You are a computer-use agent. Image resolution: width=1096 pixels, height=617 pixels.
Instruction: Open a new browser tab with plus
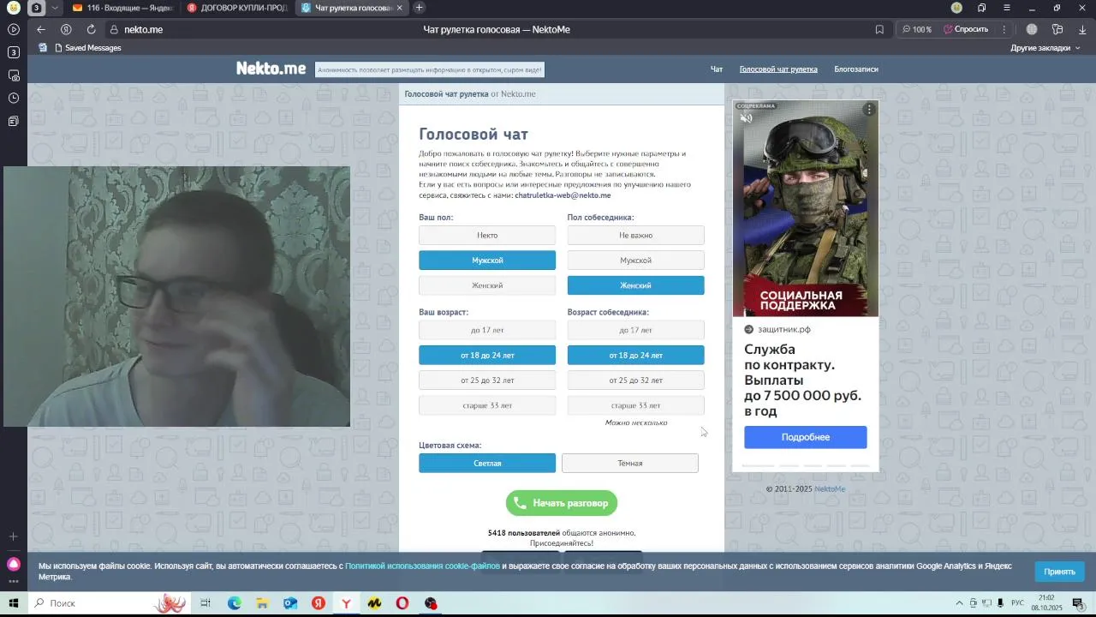tap(419, 8)
